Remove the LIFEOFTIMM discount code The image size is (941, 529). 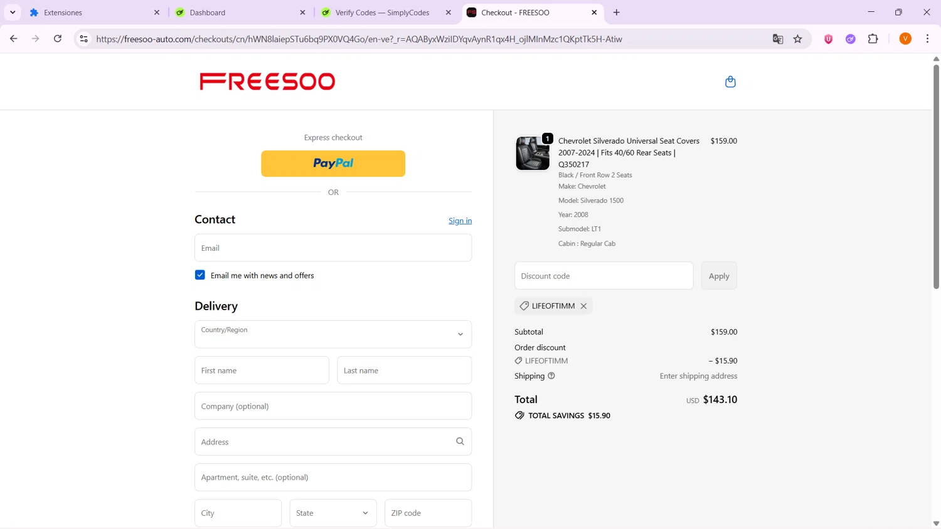pos(583,306)
